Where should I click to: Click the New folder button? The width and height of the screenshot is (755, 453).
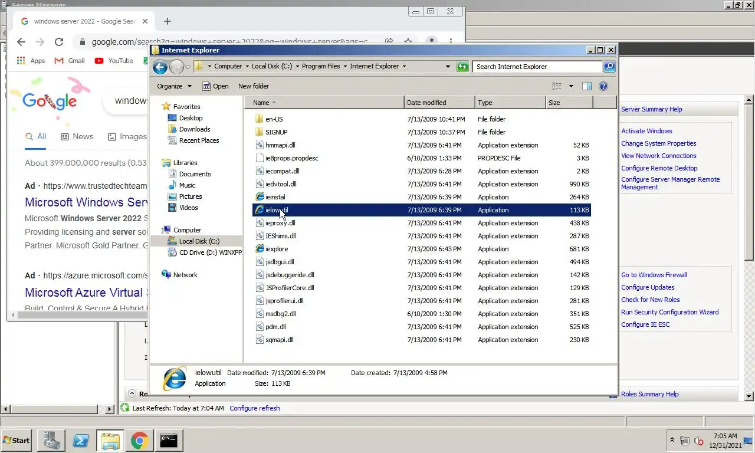(254, 86)
